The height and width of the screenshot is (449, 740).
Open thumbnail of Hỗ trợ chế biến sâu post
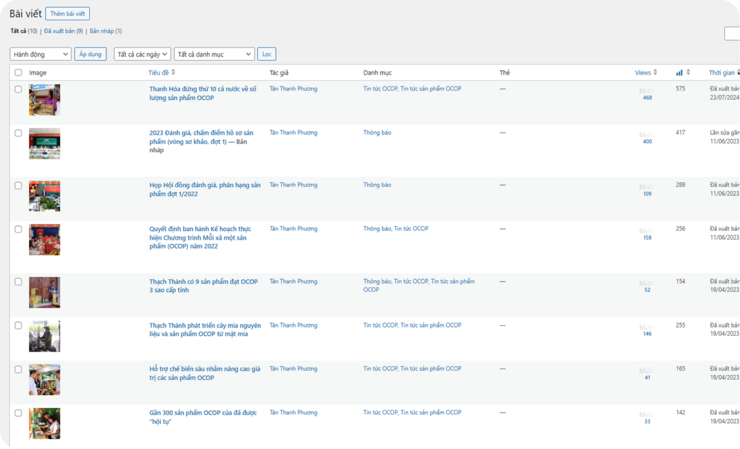point(45,380)
